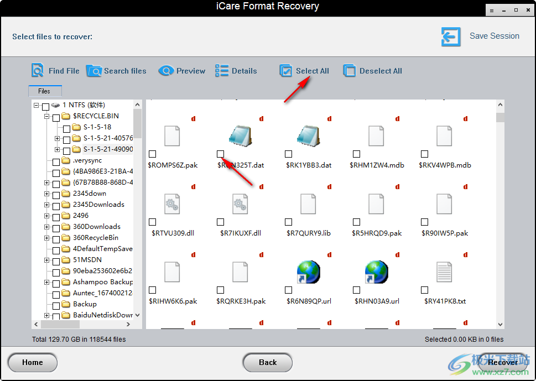Viewport: 536px width, 381px height.
Task: Click the $ROMPS6Z.pak file icon
Action: 172,136
